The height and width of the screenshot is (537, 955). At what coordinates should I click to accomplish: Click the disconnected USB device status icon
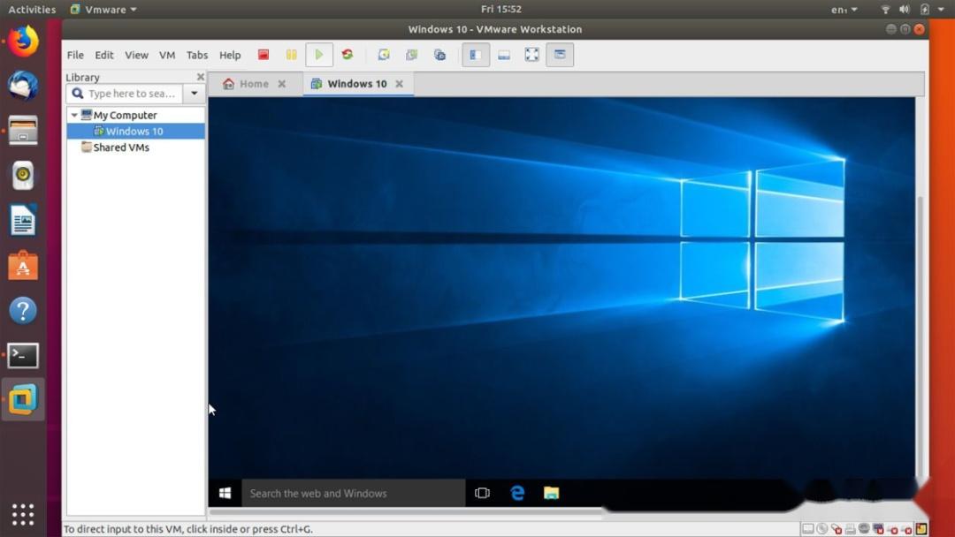[837, 529]
